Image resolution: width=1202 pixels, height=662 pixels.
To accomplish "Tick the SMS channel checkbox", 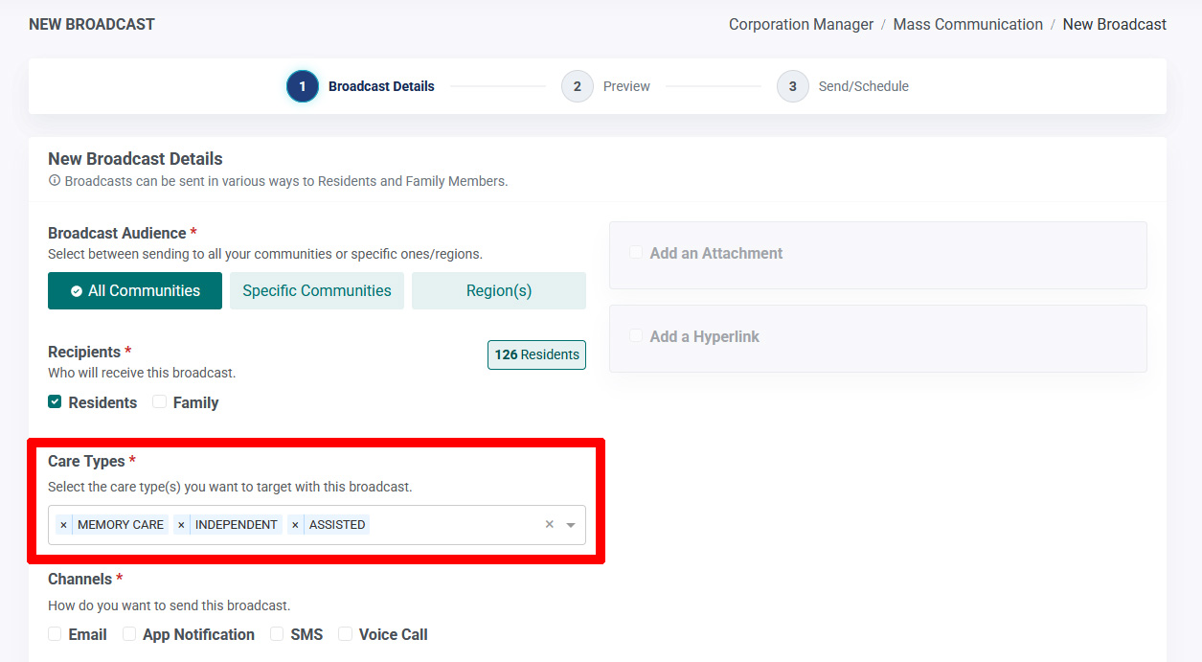I will click(x=277, y=634).
